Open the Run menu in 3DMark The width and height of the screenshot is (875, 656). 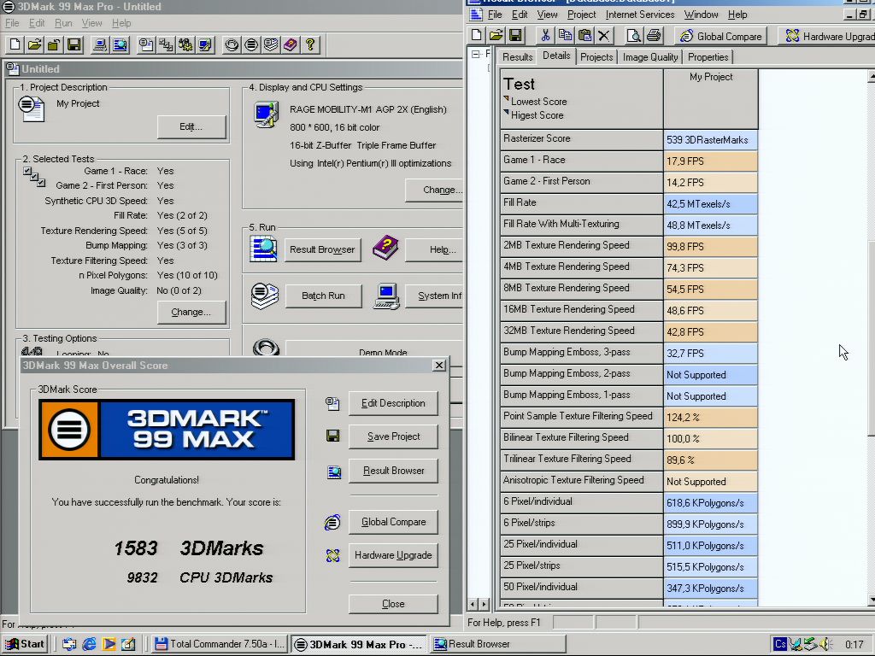(63, 23)
